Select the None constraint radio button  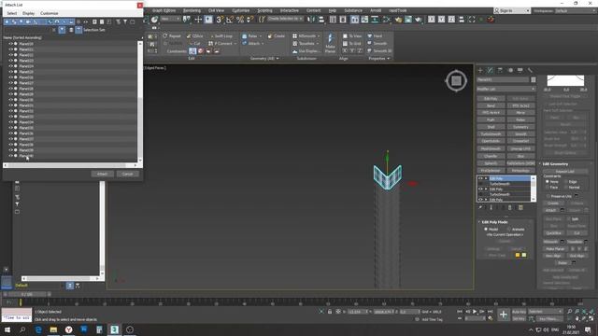point(548,182)
